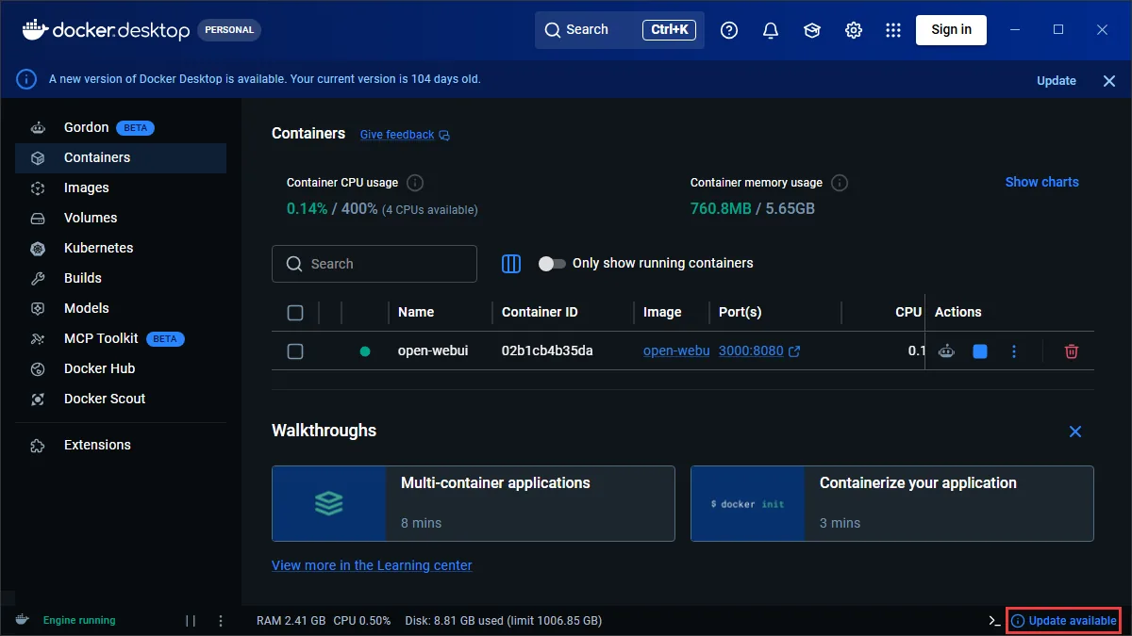
Task: Open Docker Hub in the sidebar
Action: pyautogui.click(x=121, y=368)
